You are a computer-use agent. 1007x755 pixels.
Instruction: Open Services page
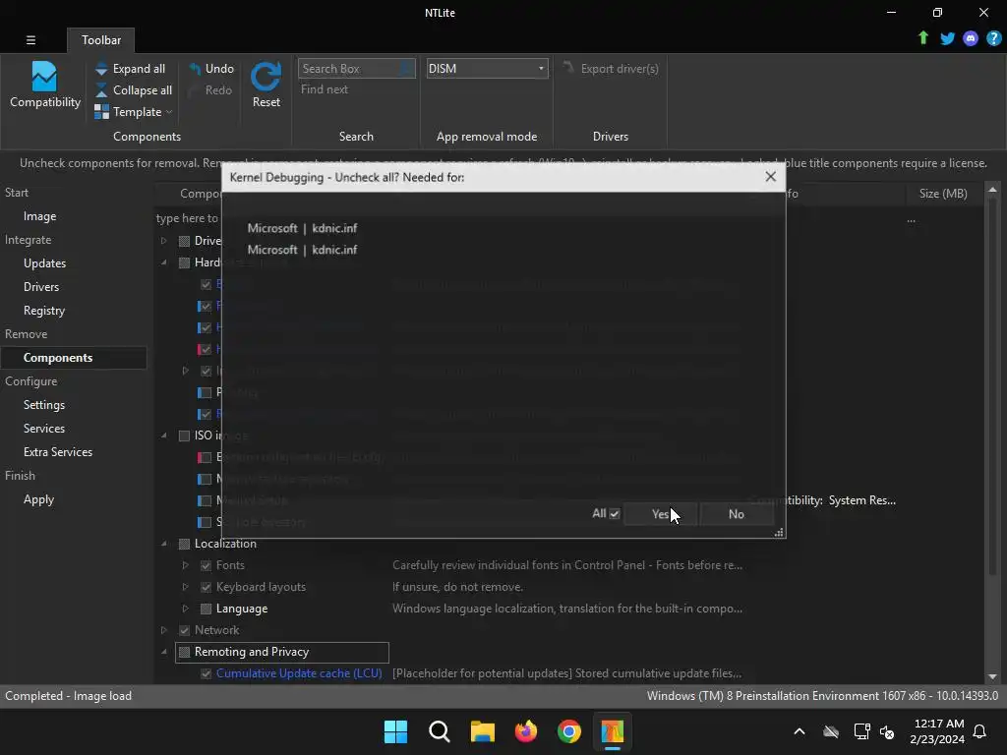43,429
